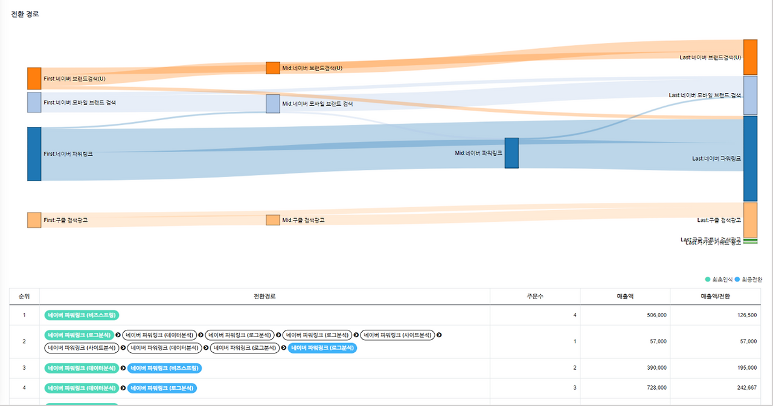Click the teal 로그분석 tag in rank 2 row
773x406 pixels.
click(x=79, y=335)
